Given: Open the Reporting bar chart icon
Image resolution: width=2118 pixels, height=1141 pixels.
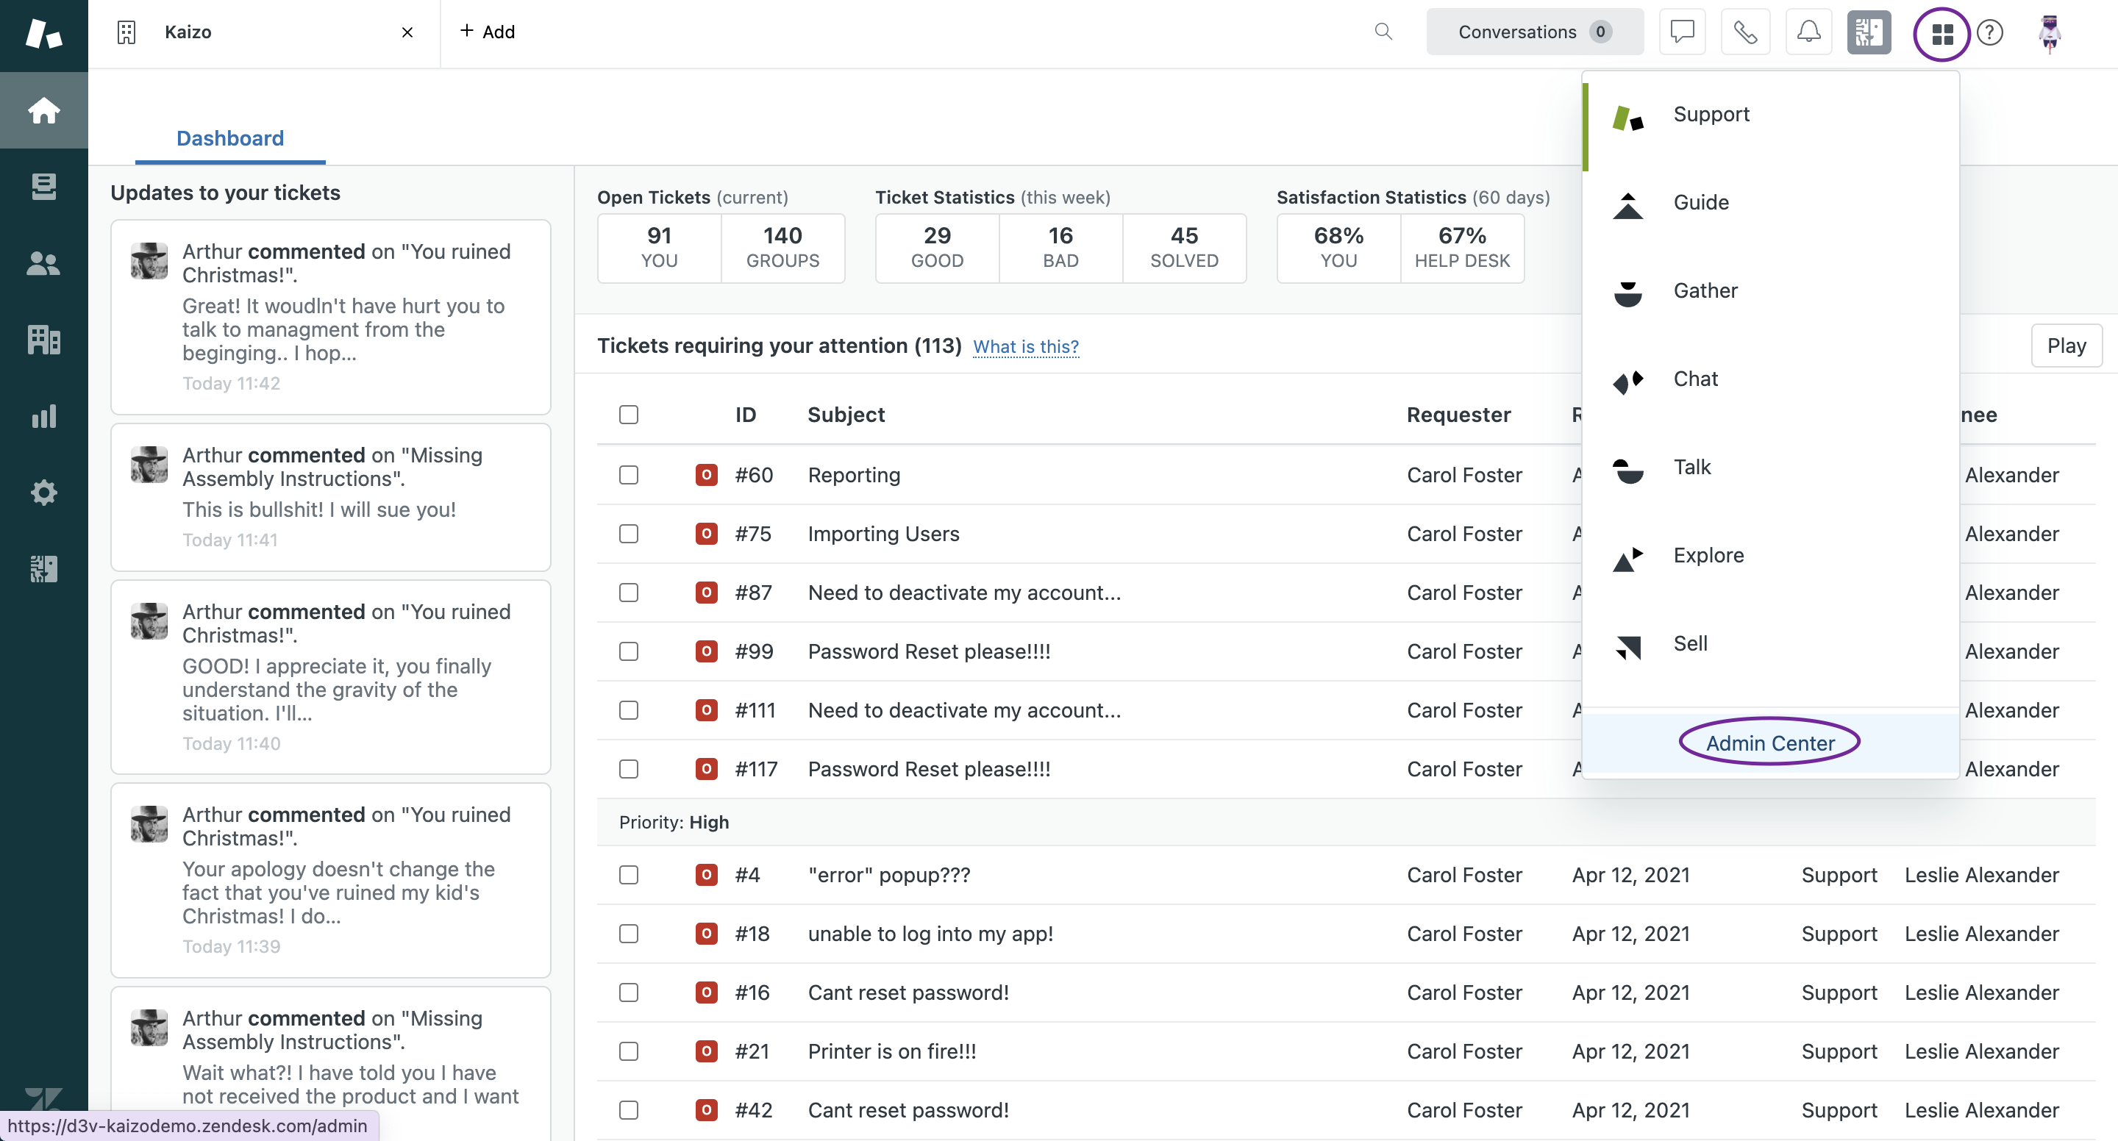Looking at the screenshot, I should [43, 416].
